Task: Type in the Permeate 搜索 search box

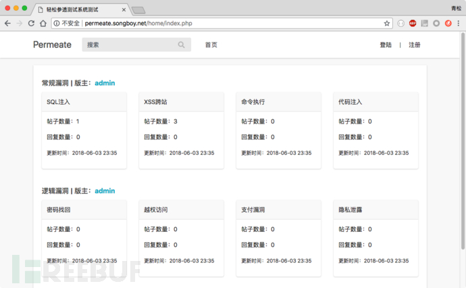Action: pos(130,45)
